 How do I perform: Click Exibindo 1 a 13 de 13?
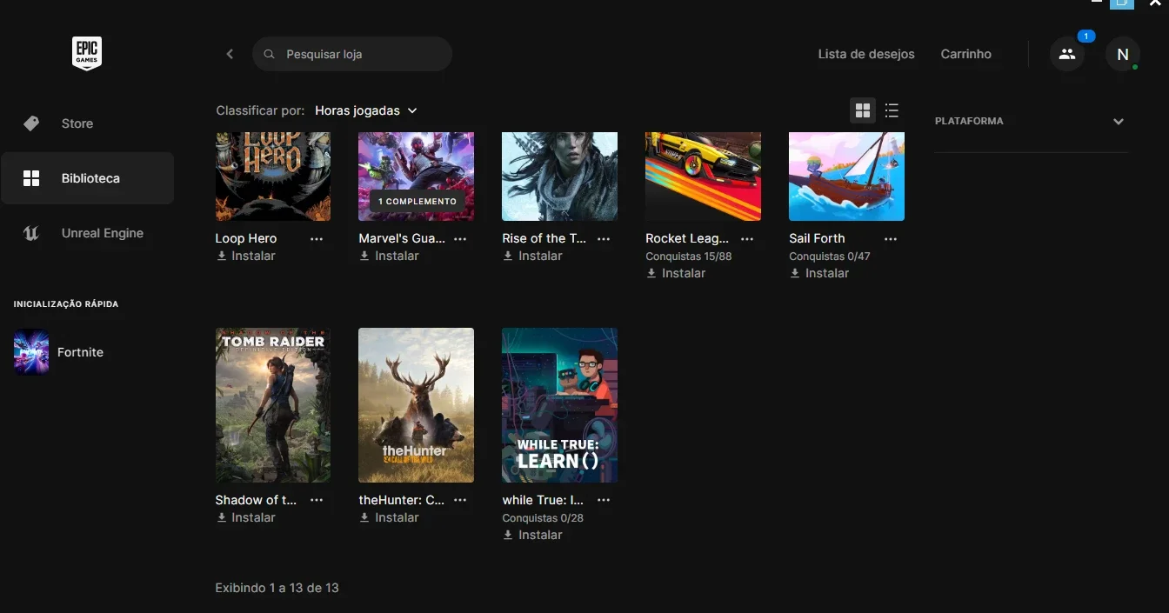click(x=277, y=588)
